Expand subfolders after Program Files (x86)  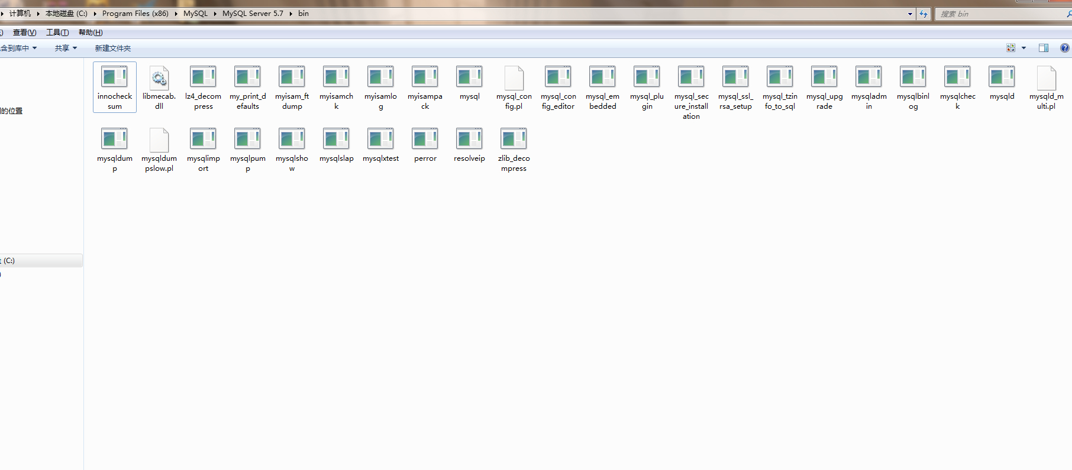176,14
